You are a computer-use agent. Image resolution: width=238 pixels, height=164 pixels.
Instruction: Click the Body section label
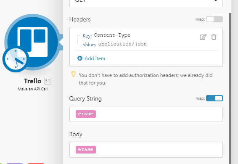click(76, 135)
